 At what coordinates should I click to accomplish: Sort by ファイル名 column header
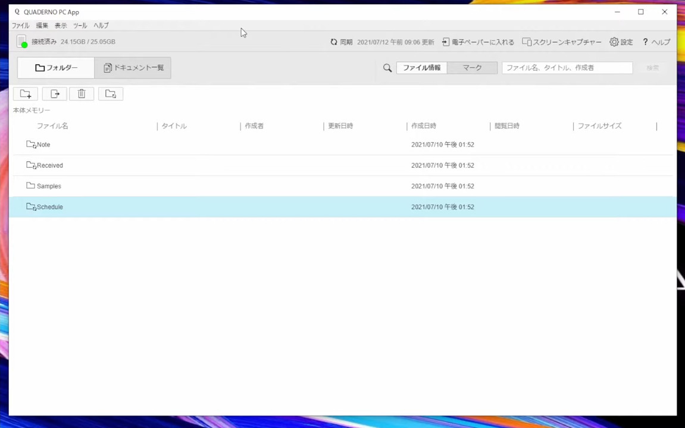pyautogui.click(x=52, y=125)
